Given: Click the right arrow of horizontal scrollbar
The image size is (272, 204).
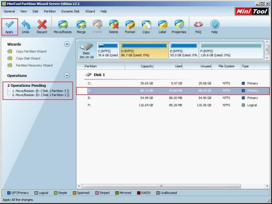Looking at the screenshot, I should (267, 186).
